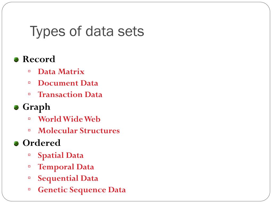Click the Transaction Data item
Image resolution: width=272 pixels, height=204 pixels.
click(70, 95)
